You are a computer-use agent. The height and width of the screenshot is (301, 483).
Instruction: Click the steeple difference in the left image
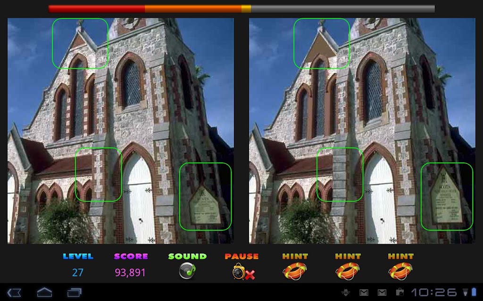[80, 43]
